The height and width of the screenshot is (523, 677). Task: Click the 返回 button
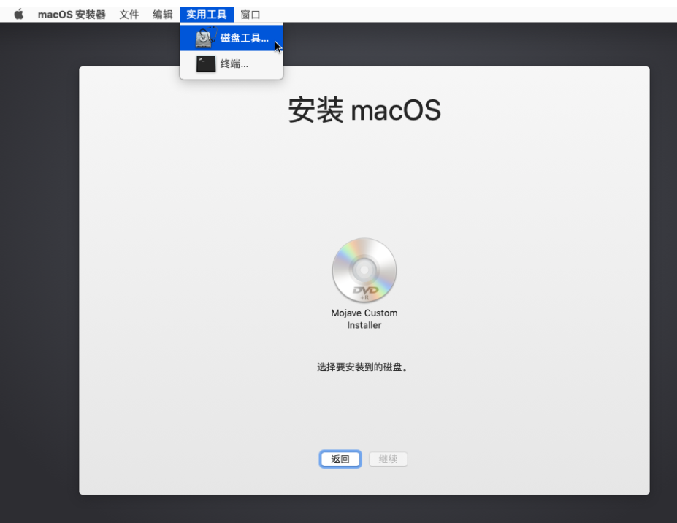(340, 459)
